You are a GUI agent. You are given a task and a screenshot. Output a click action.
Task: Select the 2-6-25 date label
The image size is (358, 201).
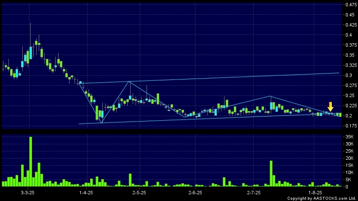tap(195, 193)
